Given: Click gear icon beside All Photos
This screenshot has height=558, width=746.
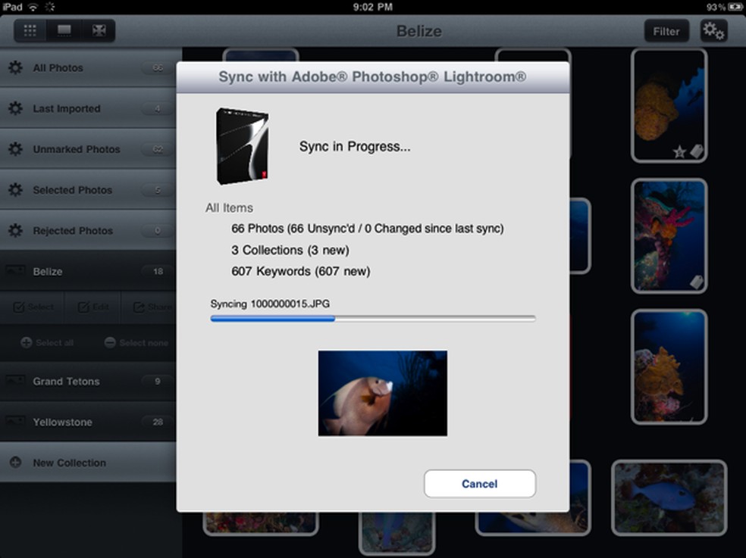Looking at the screenshot, I should click(15, 67).
